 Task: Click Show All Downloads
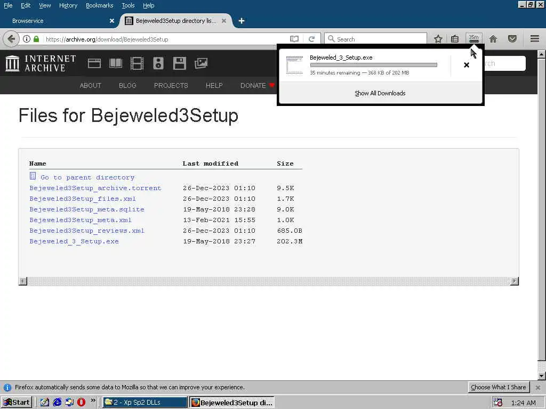click(380, 93)
